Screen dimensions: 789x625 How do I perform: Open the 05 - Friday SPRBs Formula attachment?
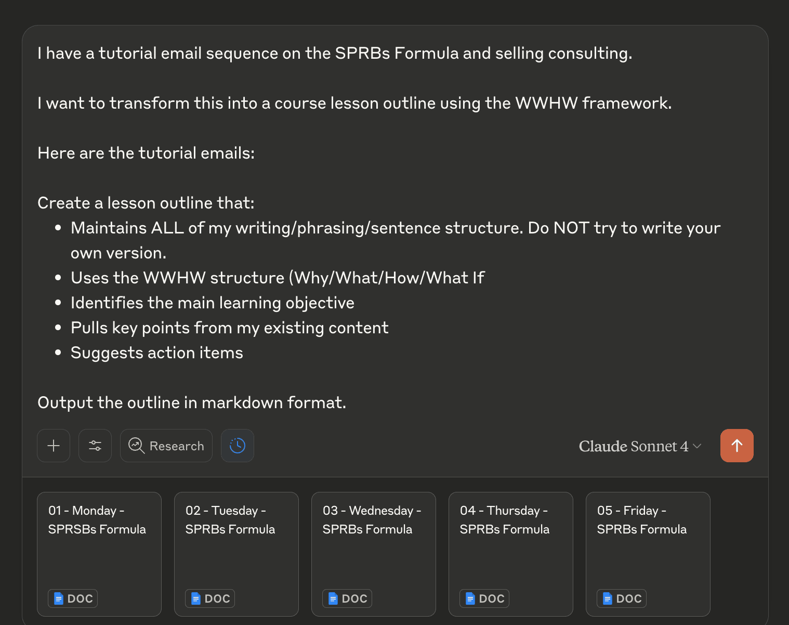click(x=648, y=554)
